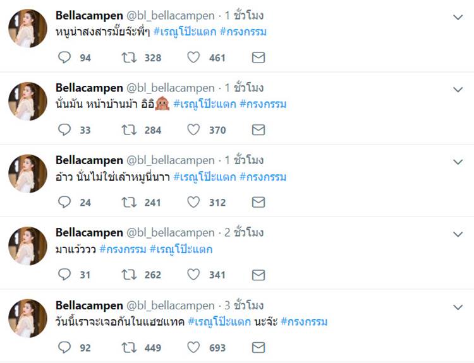
Task: Open the @bl_bellacampen handle on the second tweet
Action: 171,88
